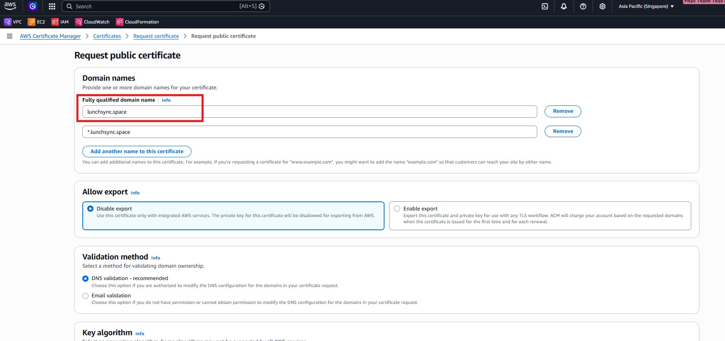Remove the *.lunchsync.space domain name
Image resolution: width=725 pixels, height=341 pixels.
[x=563, y=131]
